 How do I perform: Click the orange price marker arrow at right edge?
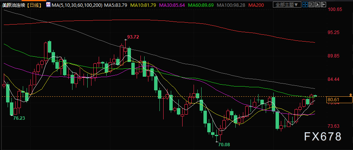pyautogui.click(x=350, y=95)
